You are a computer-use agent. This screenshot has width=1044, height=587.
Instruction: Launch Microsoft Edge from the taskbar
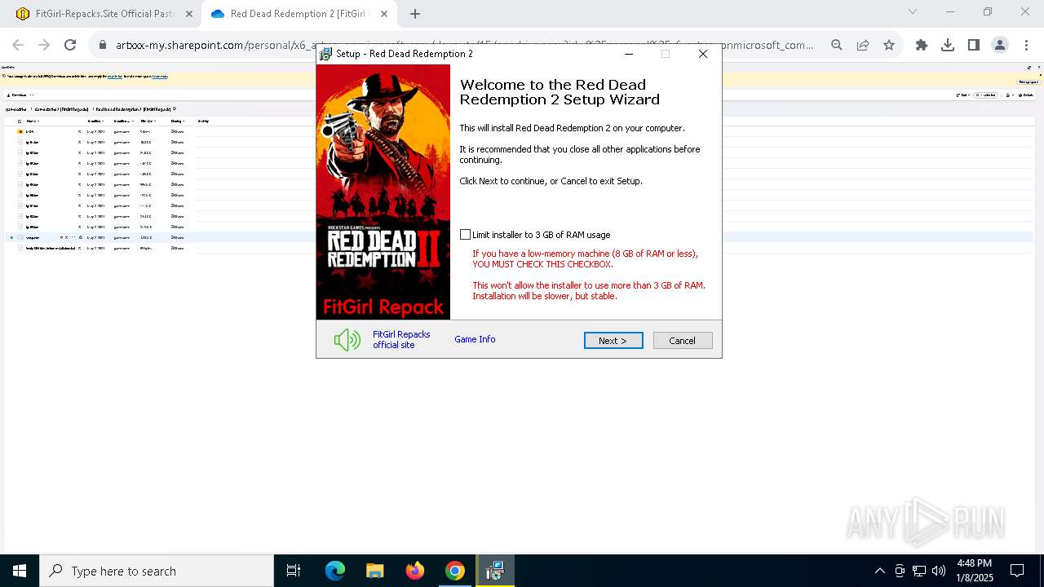[x=335, y=571]
